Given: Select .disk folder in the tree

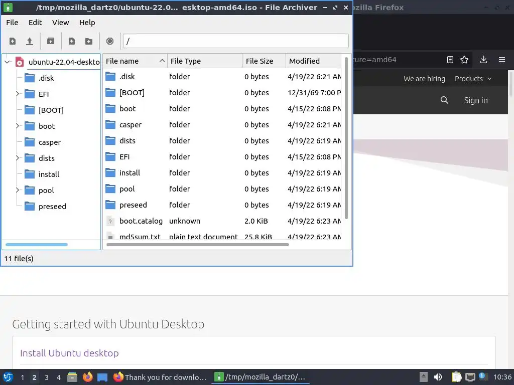Looking at the screenshot, I should pos(46,78).
